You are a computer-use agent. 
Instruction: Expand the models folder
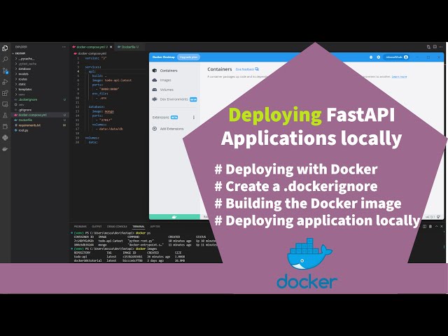(x=23, y=74)
